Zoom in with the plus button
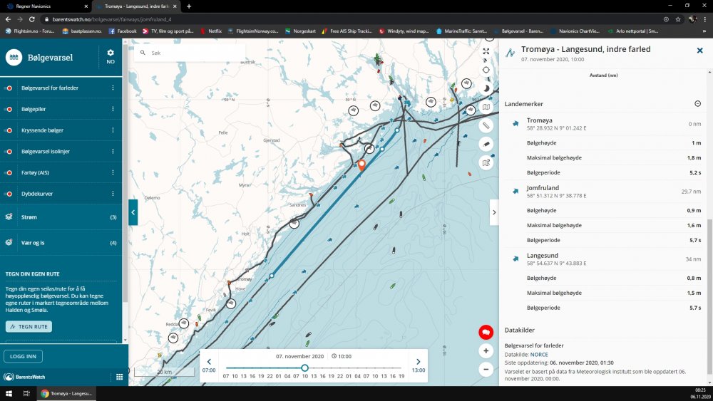Screen dimensions: 713x401 486,350
